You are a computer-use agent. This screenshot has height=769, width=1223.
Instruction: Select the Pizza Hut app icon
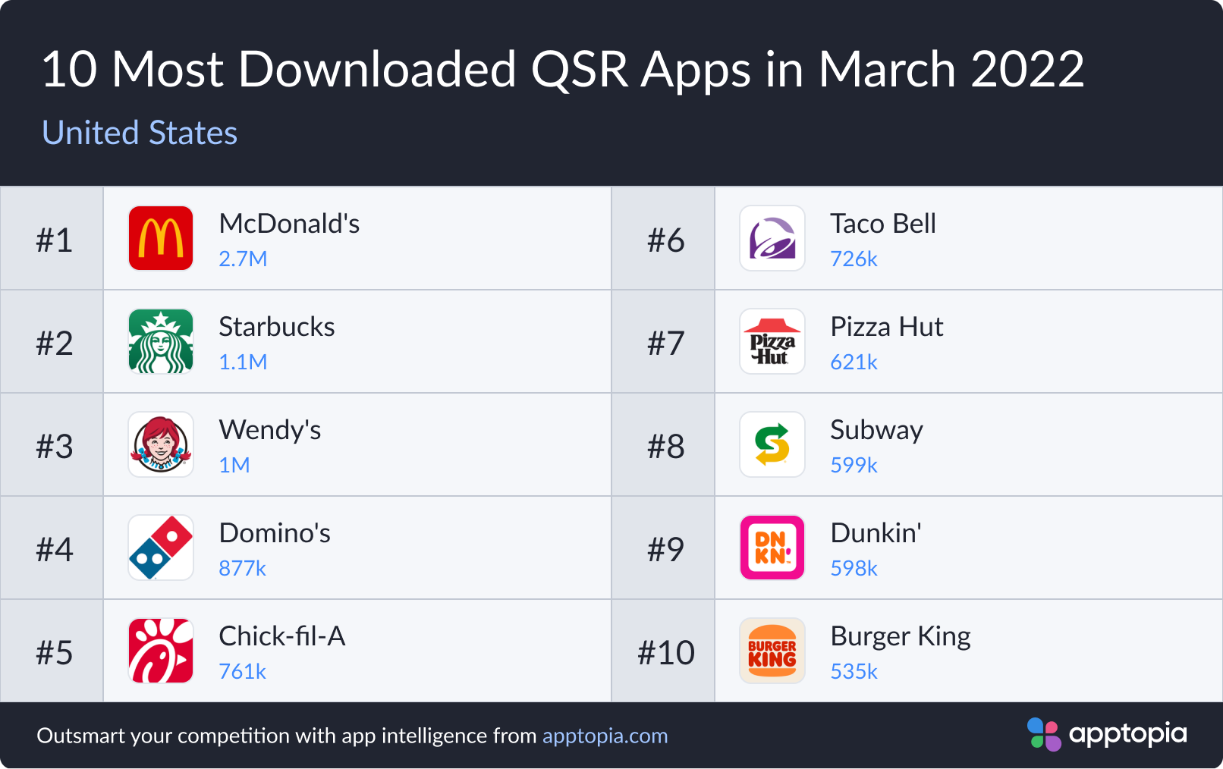(x=772, y=341)
